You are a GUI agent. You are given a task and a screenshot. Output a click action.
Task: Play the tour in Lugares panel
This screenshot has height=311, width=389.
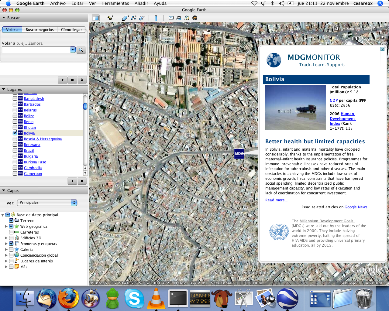pyautogui.click(x=72, y=181)
